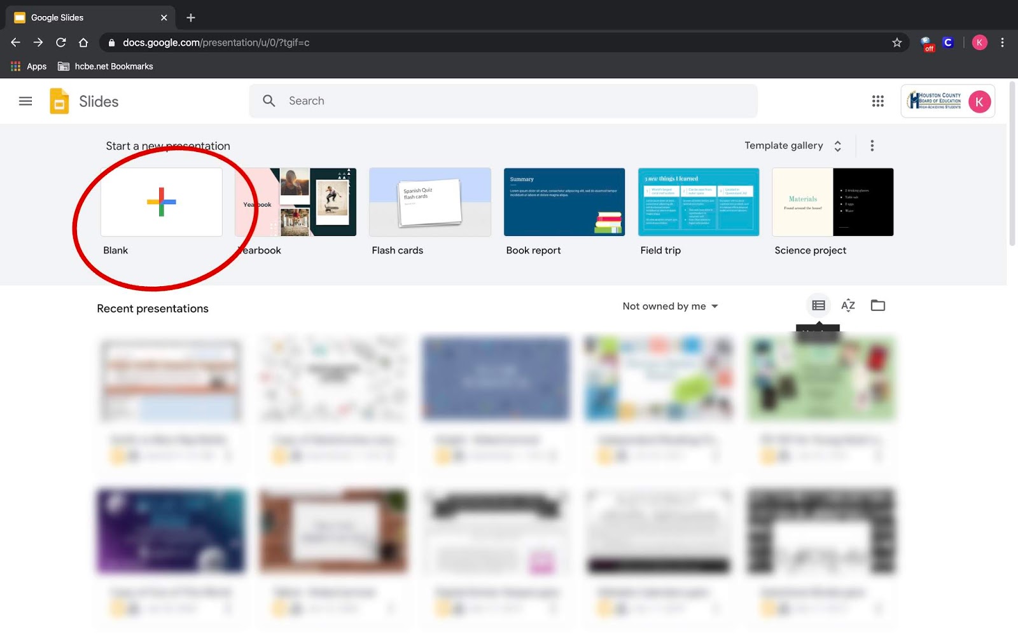Expand the Template gallery with its chevrons
The image size is (1018, 636).
838,146
